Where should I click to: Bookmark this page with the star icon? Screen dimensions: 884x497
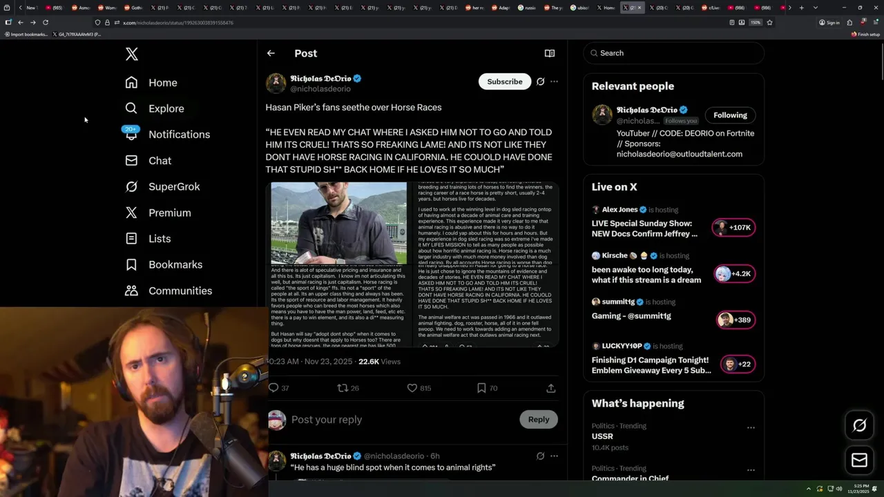pos(769,23)
